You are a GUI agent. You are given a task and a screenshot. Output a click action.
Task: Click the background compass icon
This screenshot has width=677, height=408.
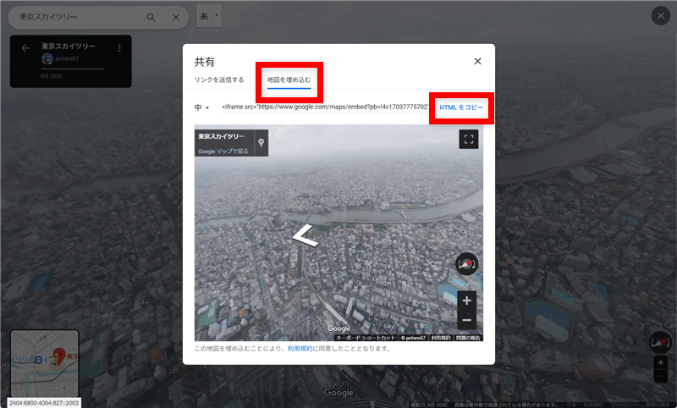pos(661,342)
